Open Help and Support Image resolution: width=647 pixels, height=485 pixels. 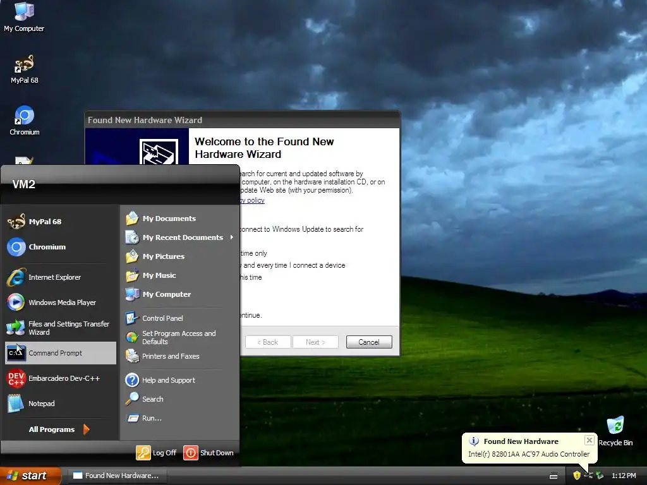coord(179,380)
